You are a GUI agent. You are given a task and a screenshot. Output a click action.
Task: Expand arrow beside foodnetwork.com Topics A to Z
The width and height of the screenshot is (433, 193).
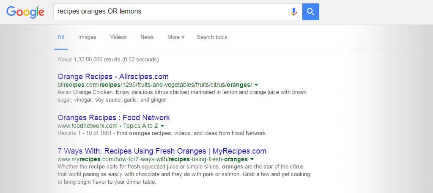tap(162, 126)
